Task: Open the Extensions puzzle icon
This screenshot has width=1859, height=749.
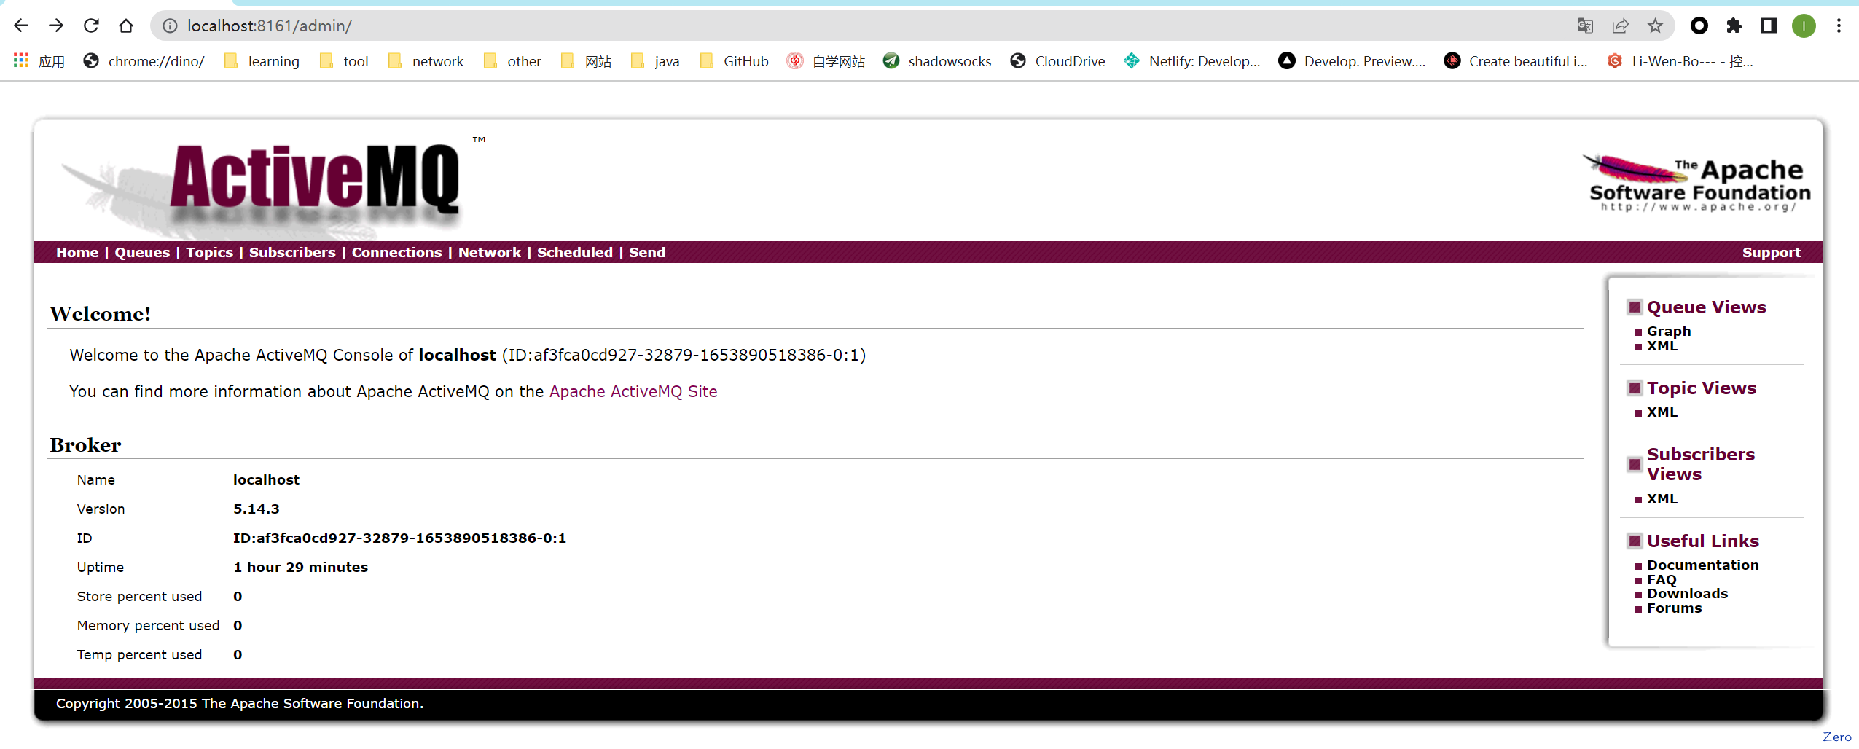Action: [x=1734, y=26]
